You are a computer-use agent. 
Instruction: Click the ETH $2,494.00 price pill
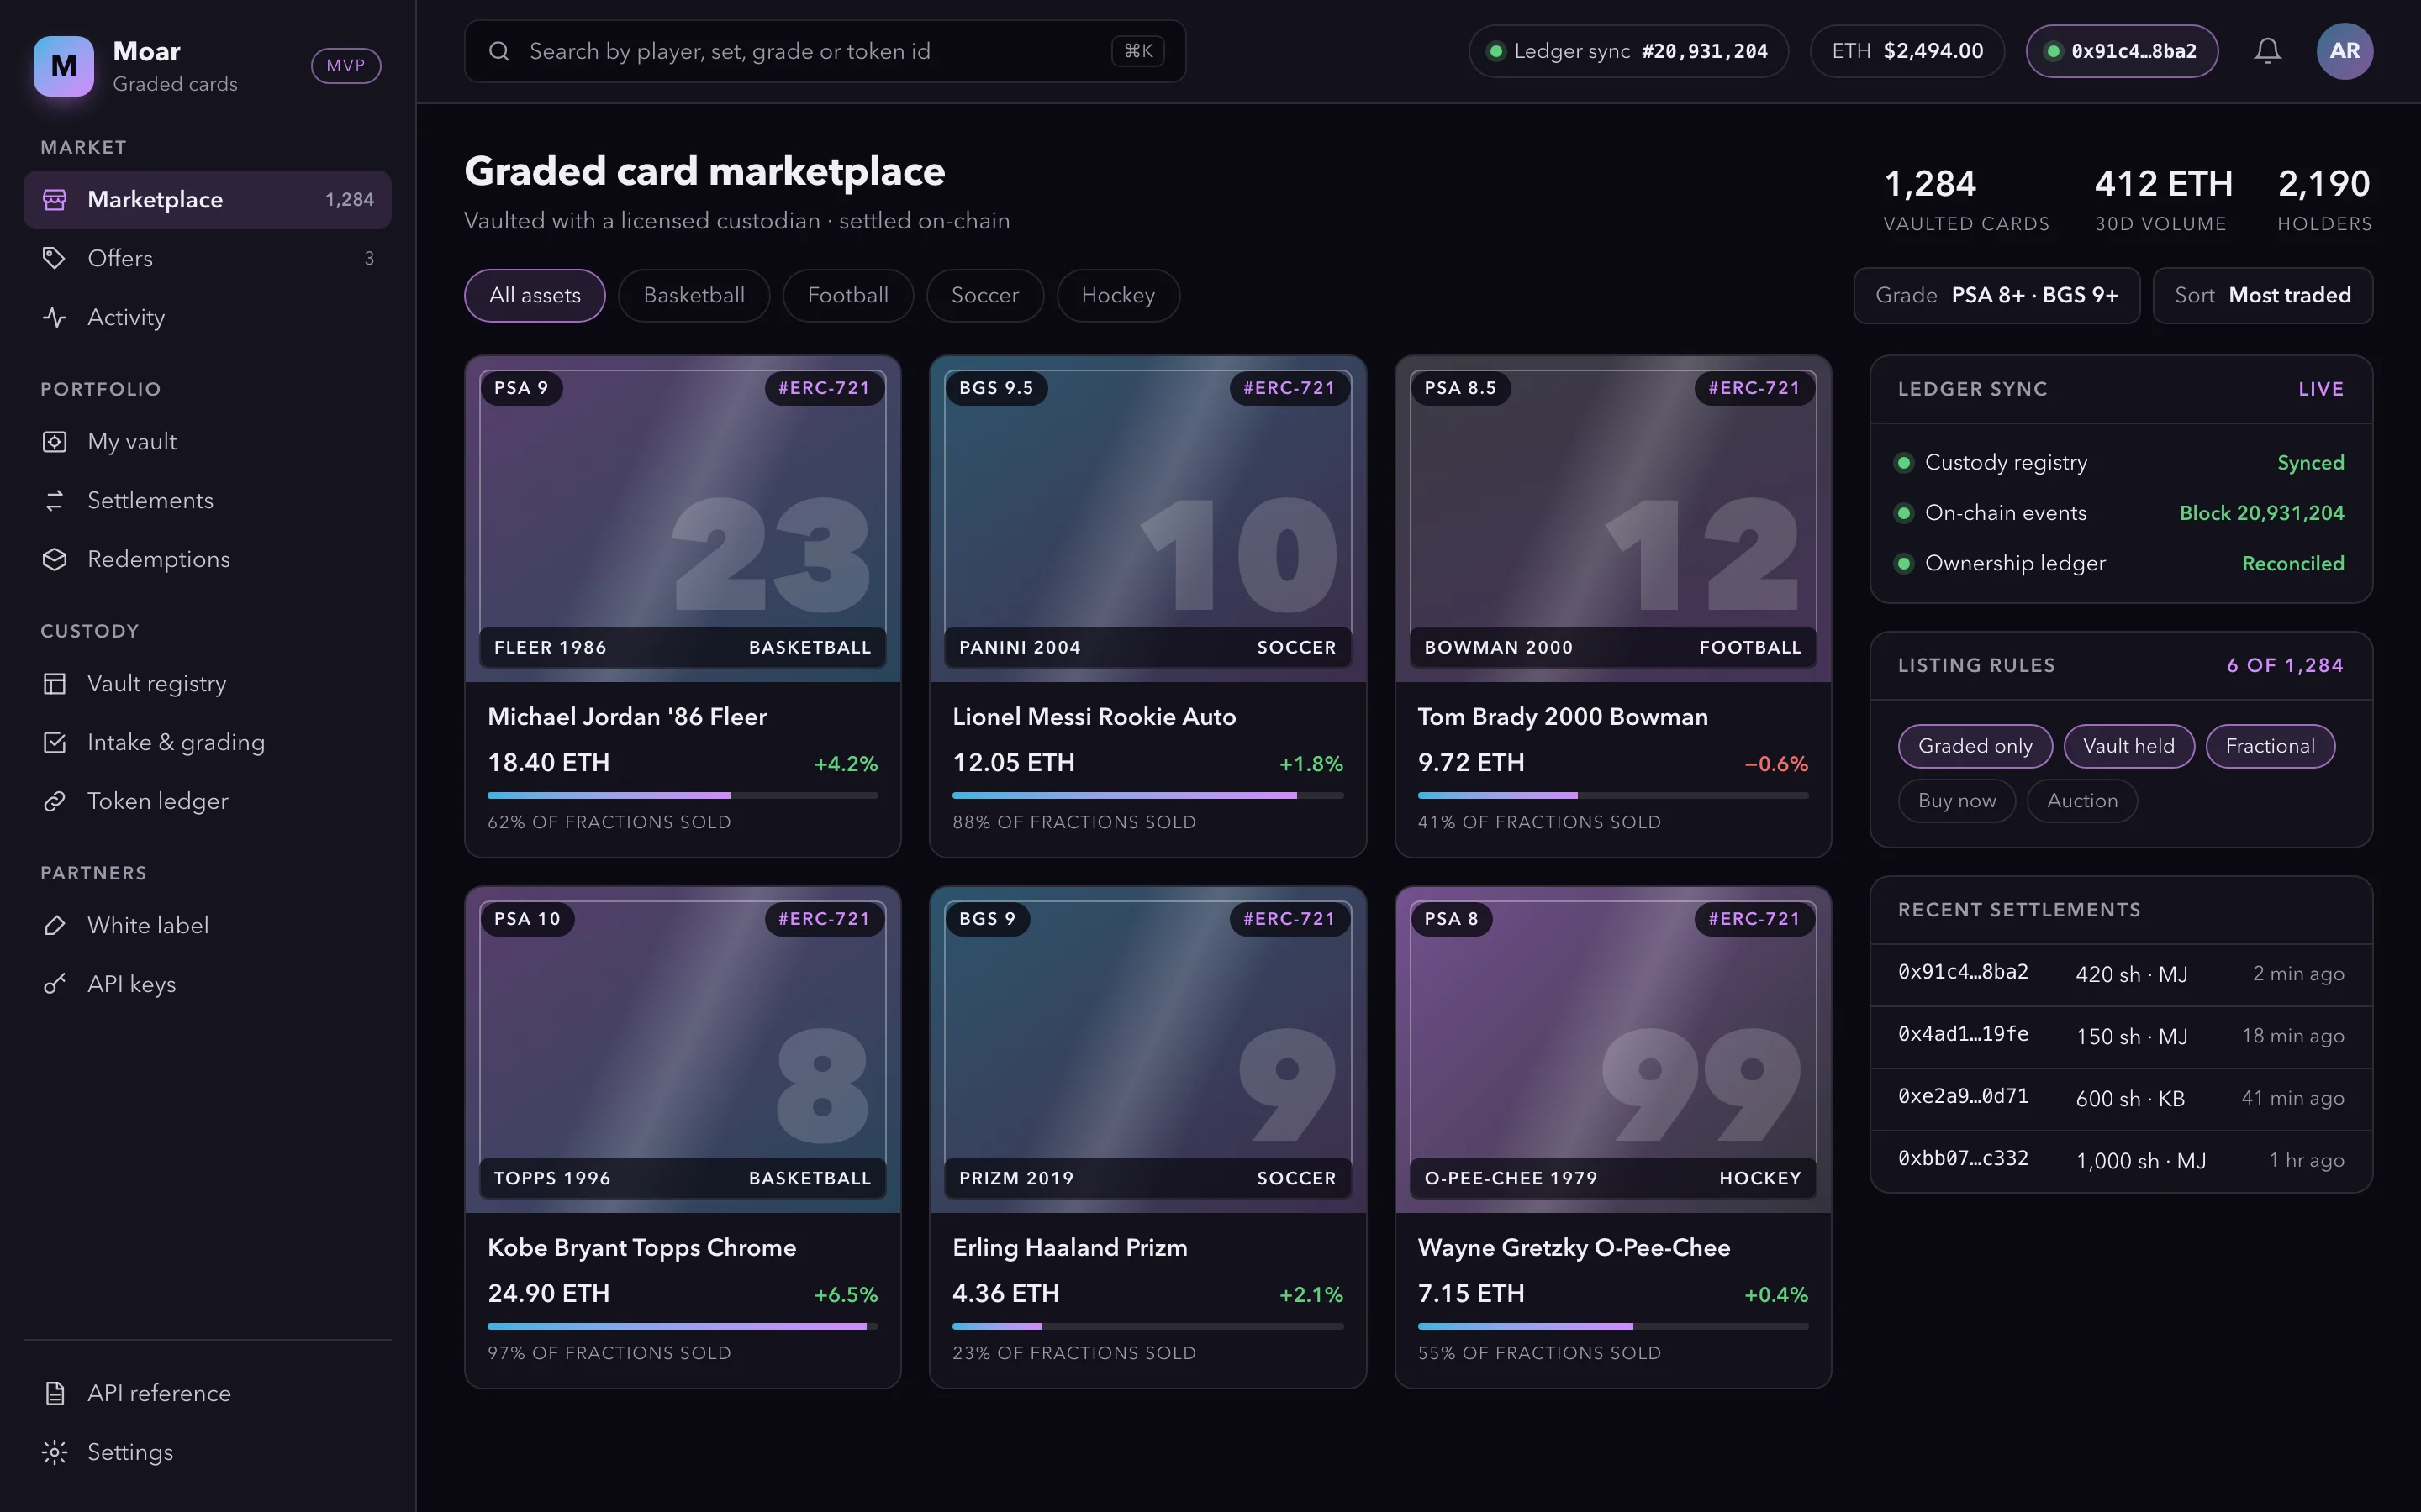pyautogui.click(x=1907, y=51)
